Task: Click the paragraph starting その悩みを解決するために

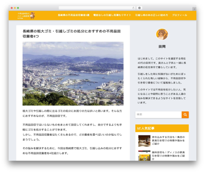Action: point(72,151)
